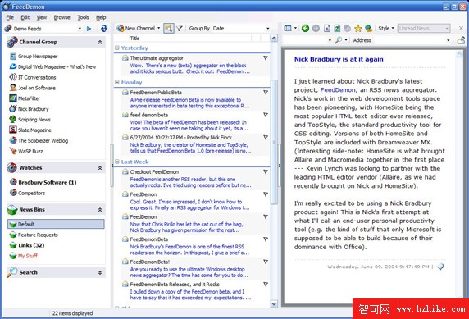469x319 pixels.
Task: Open the Browse menu
Action: pyautogui.click(x=62, y=17)
